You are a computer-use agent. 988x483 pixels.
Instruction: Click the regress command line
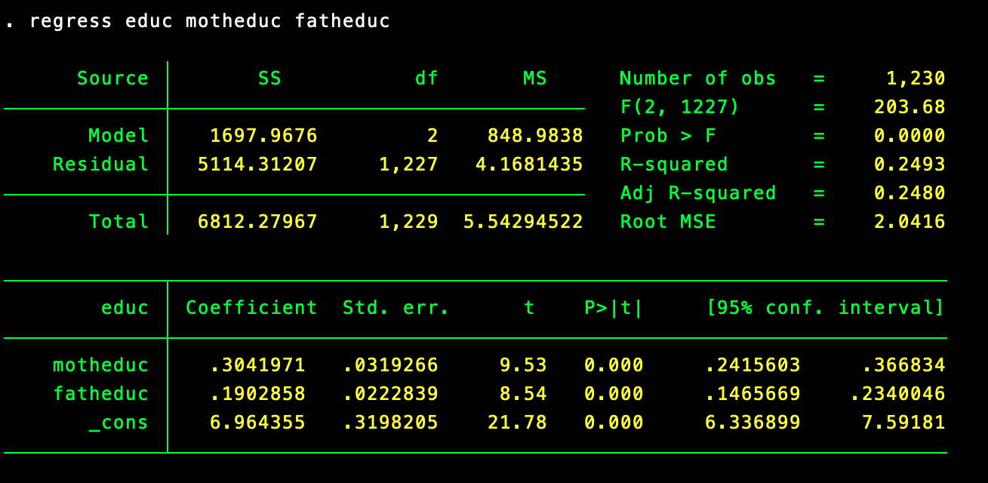pyautogui.click(x=196, y=20)
